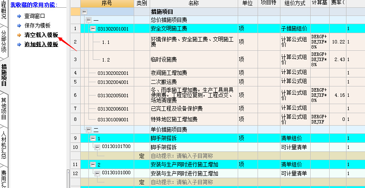Click 追加载入模板 link
365x188 pixels.
pos(41,45)
